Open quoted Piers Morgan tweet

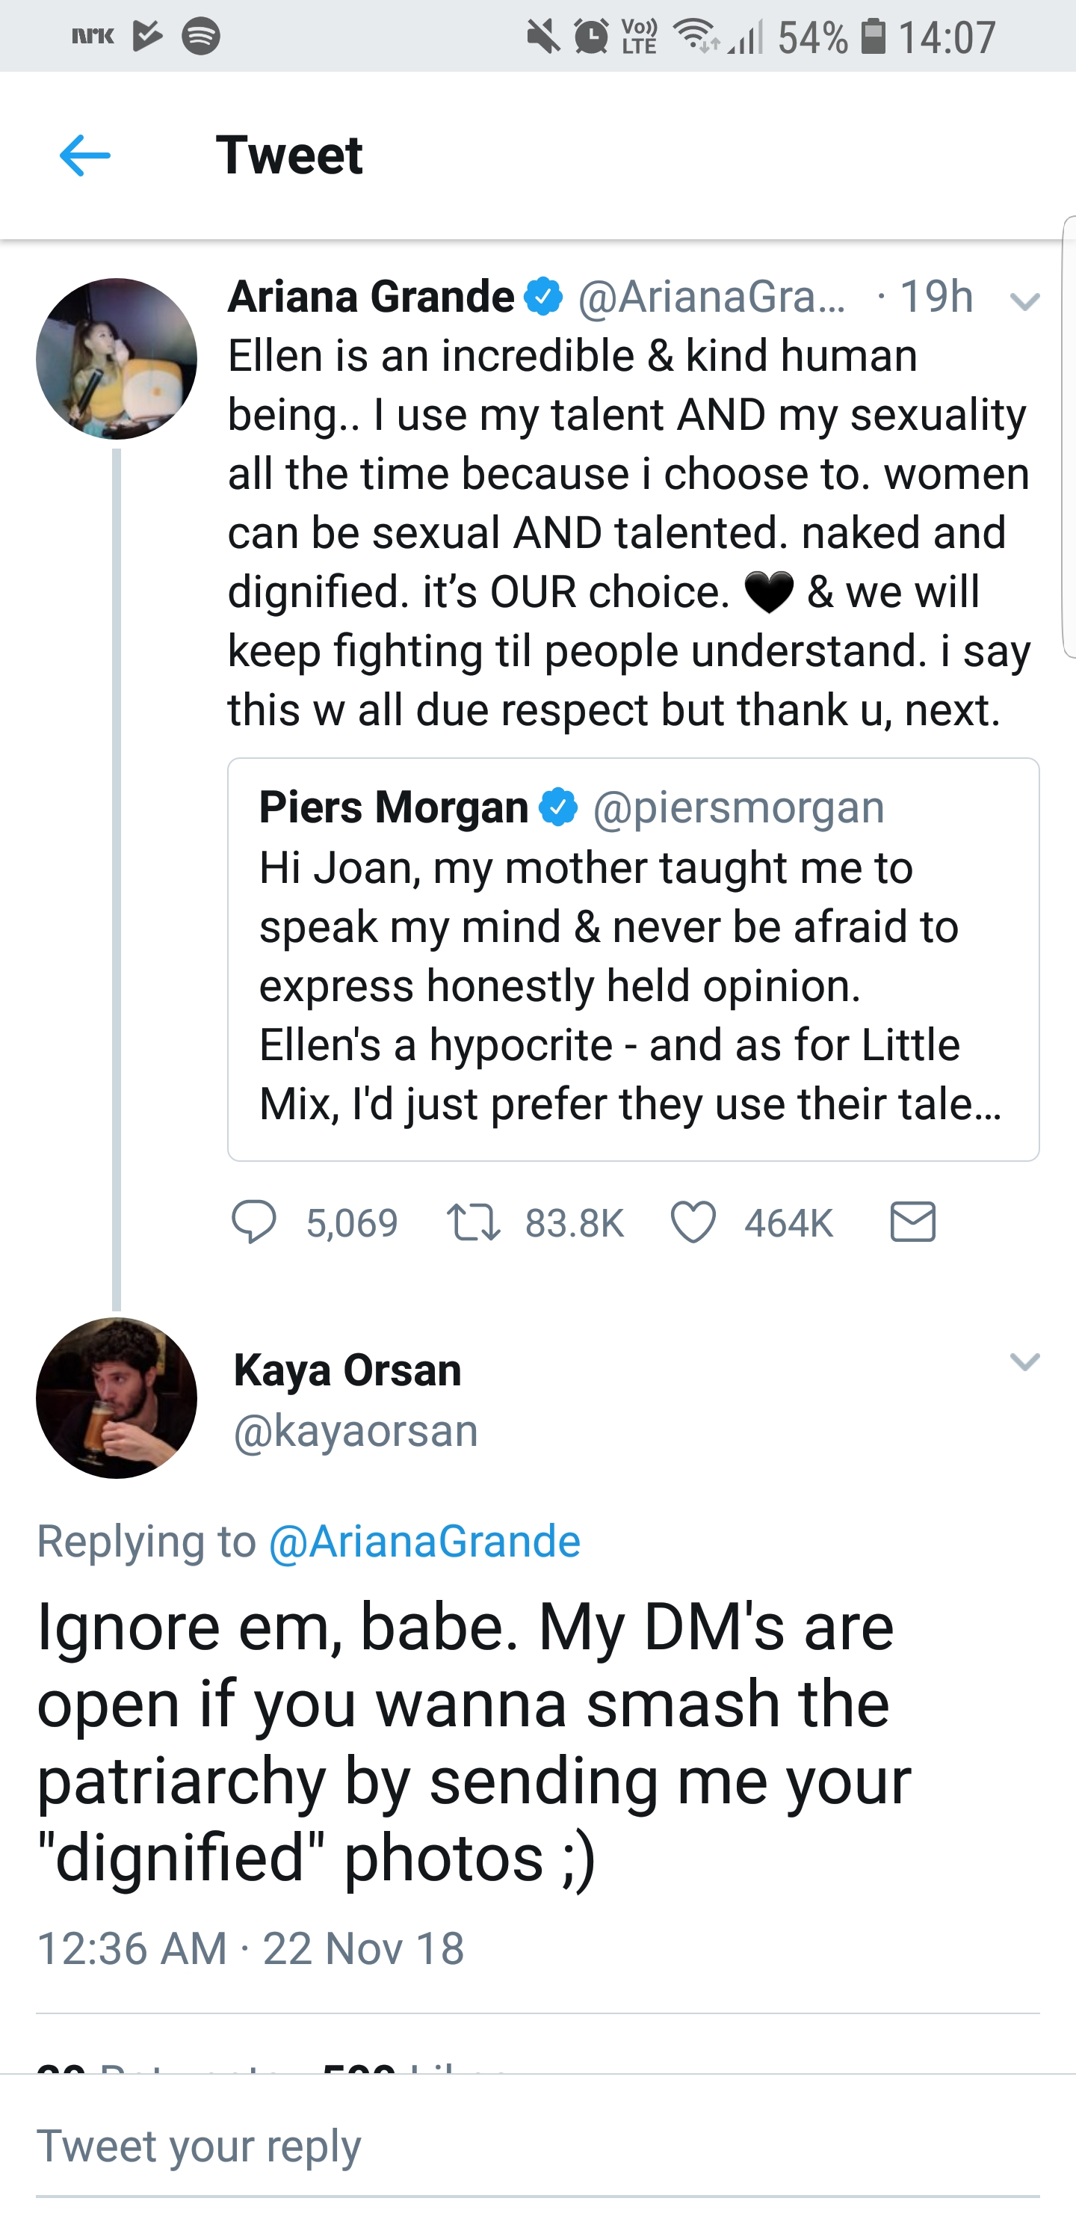(633, 958)
